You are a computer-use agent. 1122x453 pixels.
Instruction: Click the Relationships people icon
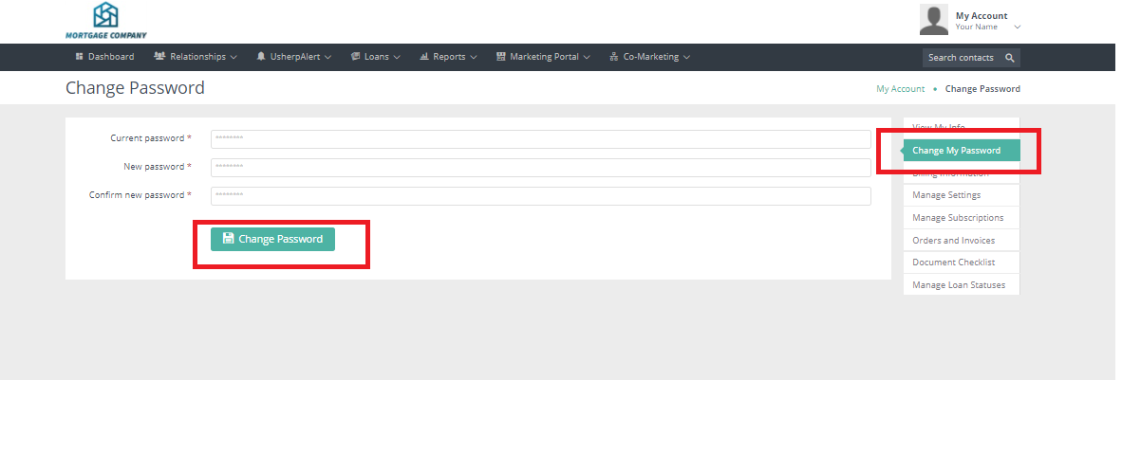pos(159,57)
